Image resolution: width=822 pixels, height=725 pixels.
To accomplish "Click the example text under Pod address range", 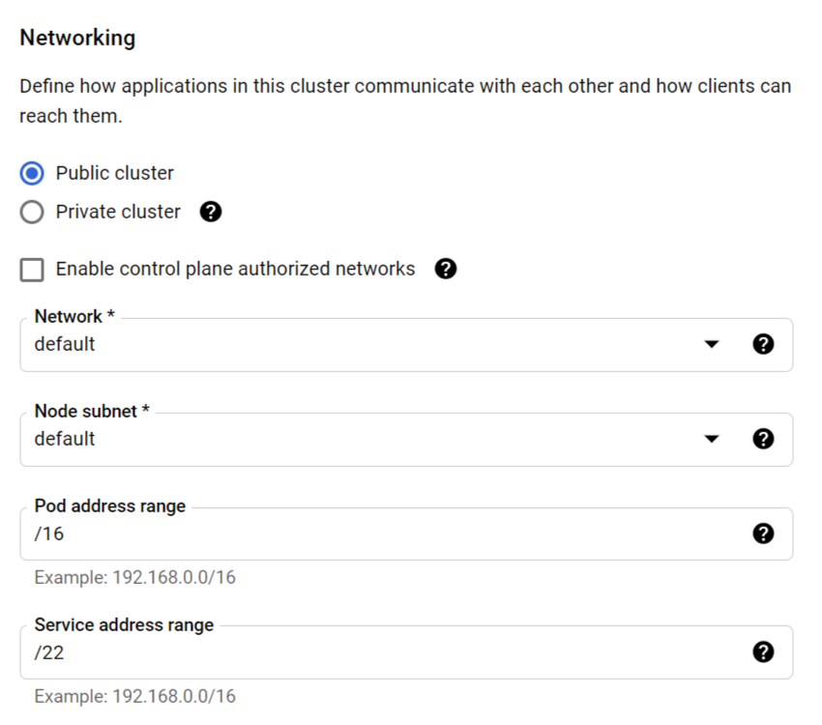I will pos(135,577).
